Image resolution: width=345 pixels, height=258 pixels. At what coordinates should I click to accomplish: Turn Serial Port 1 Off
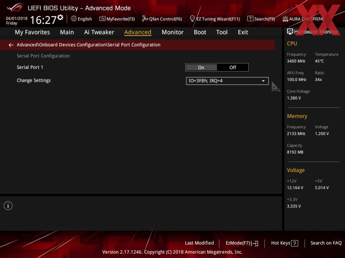[x=233, y=68]
